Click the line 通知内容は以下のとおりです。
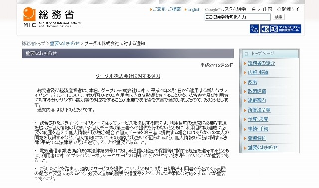319x188 pixels. tap(66, 110)
